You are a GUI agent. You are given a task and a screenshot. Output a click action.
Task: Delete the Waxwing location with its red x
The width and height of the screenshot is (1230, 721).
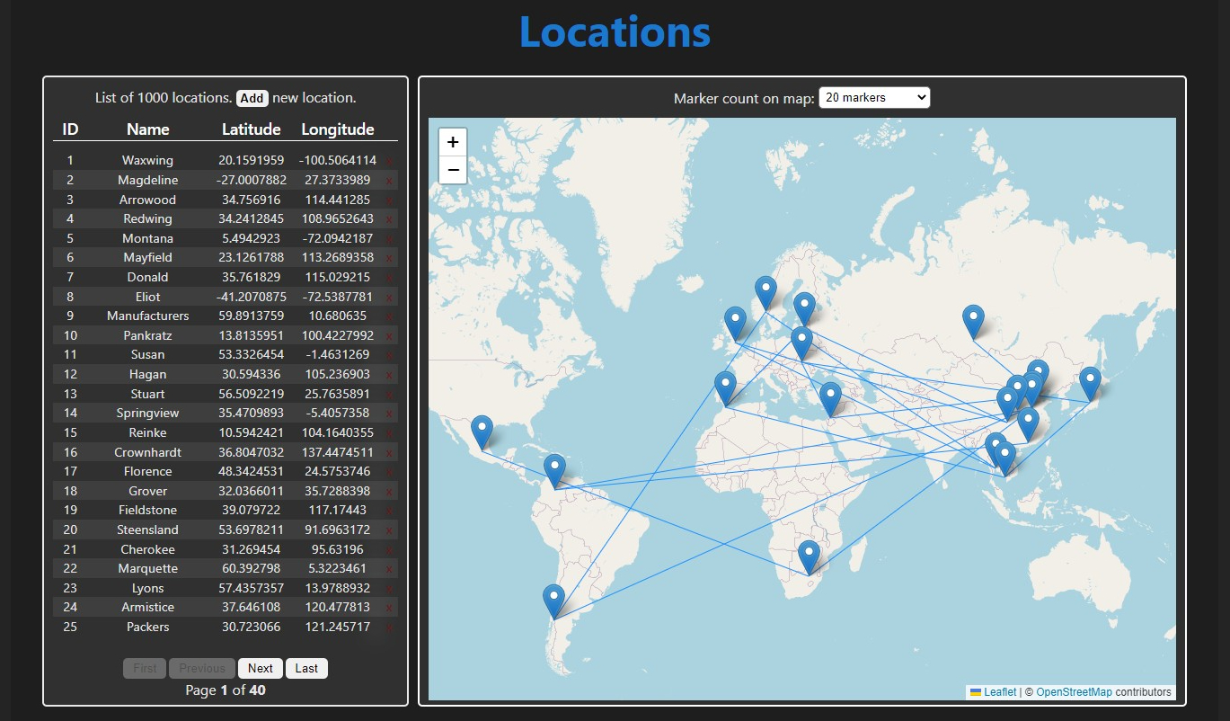(388, 160)
